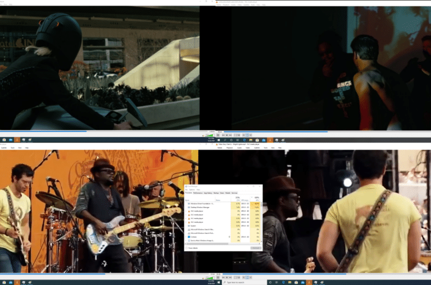Screen dimensions: 431x285
Task: Switch to Task Manager Performance tab
Action: [198, 193]
